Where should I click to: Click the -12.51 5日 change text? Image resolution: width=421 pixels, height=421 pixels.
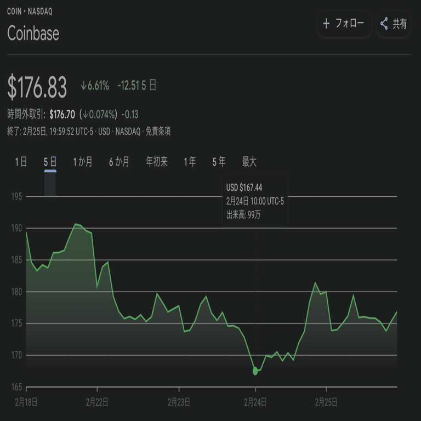pyautogui.click(x=137, y=86)
